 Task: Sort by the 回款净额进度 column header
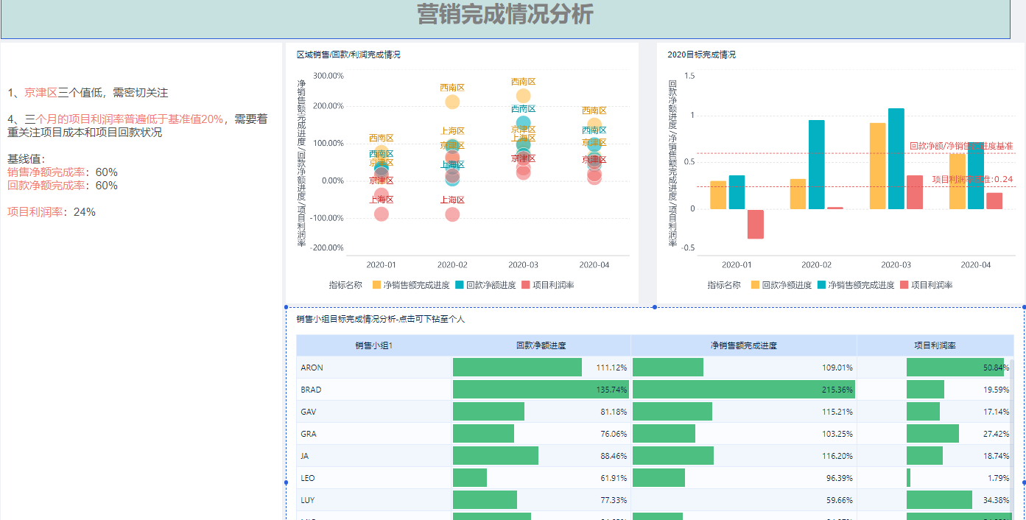(x=541, y=345)
